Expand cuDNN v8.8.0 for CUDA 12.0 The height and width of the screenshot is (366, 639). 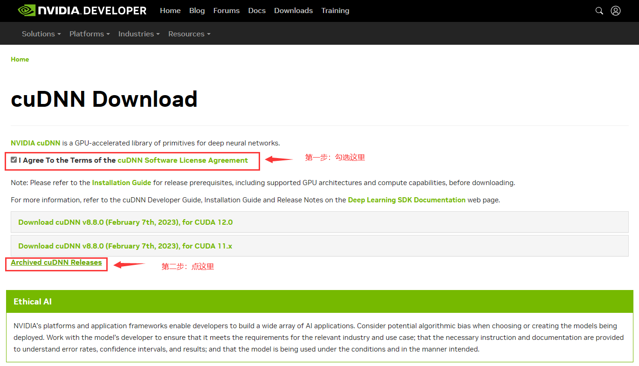pyautogui.click(x=319, y=222)
